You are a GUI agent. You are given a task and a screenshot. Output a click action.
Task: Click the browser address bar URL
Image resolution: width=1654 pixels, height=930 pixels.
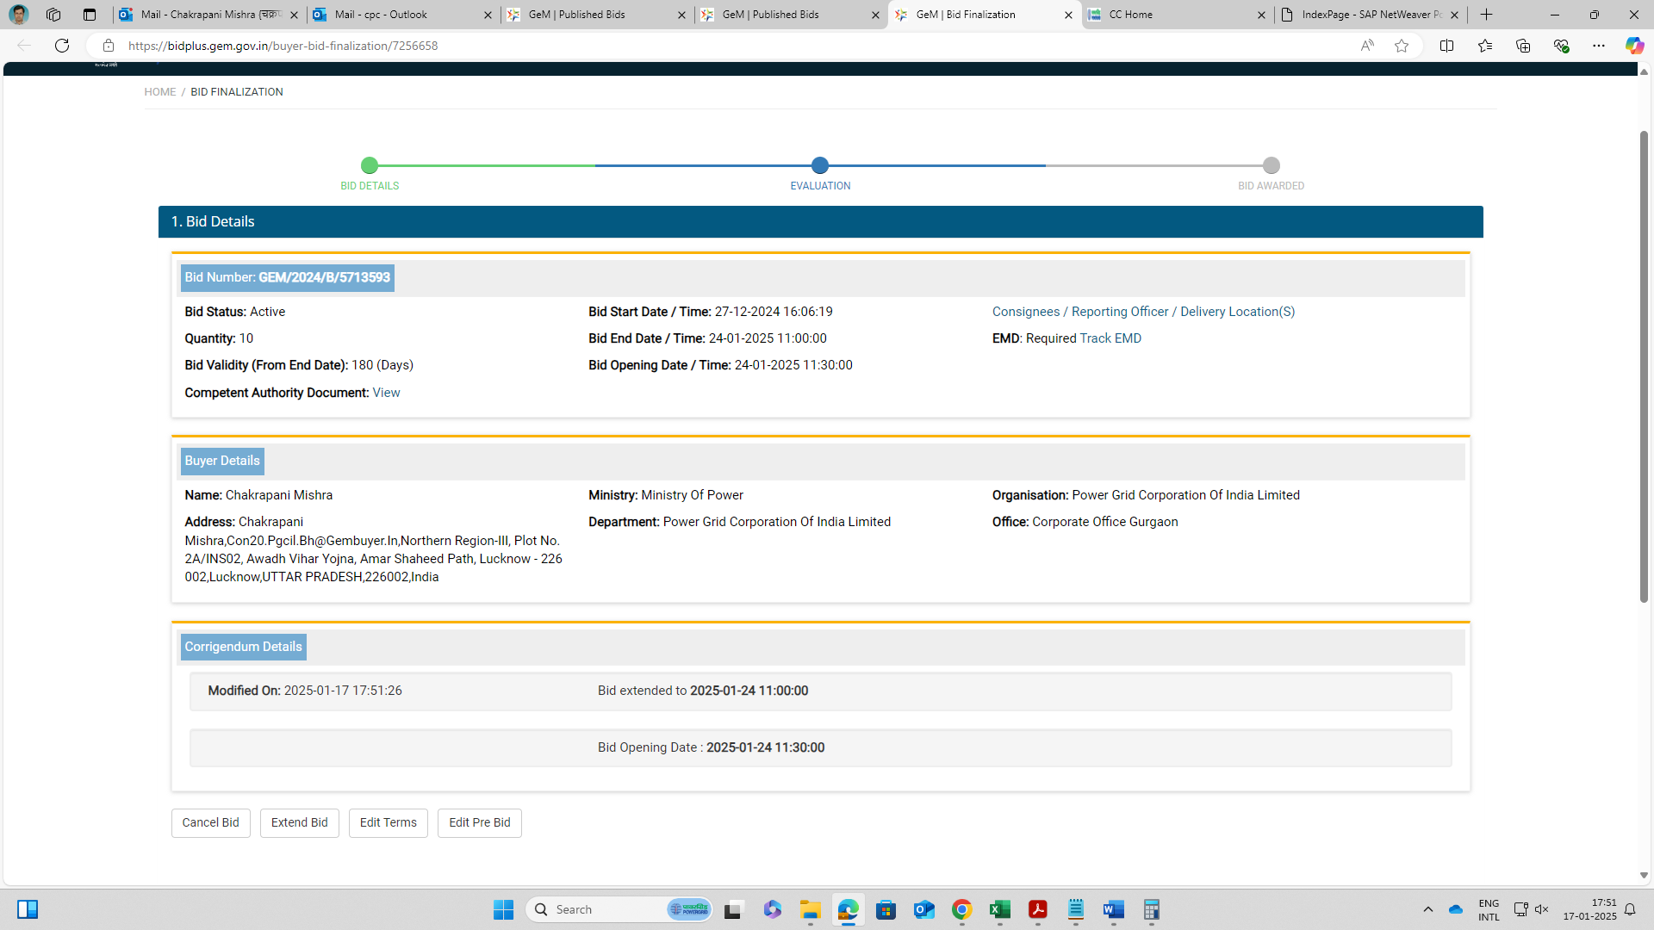tap(283, 46)
